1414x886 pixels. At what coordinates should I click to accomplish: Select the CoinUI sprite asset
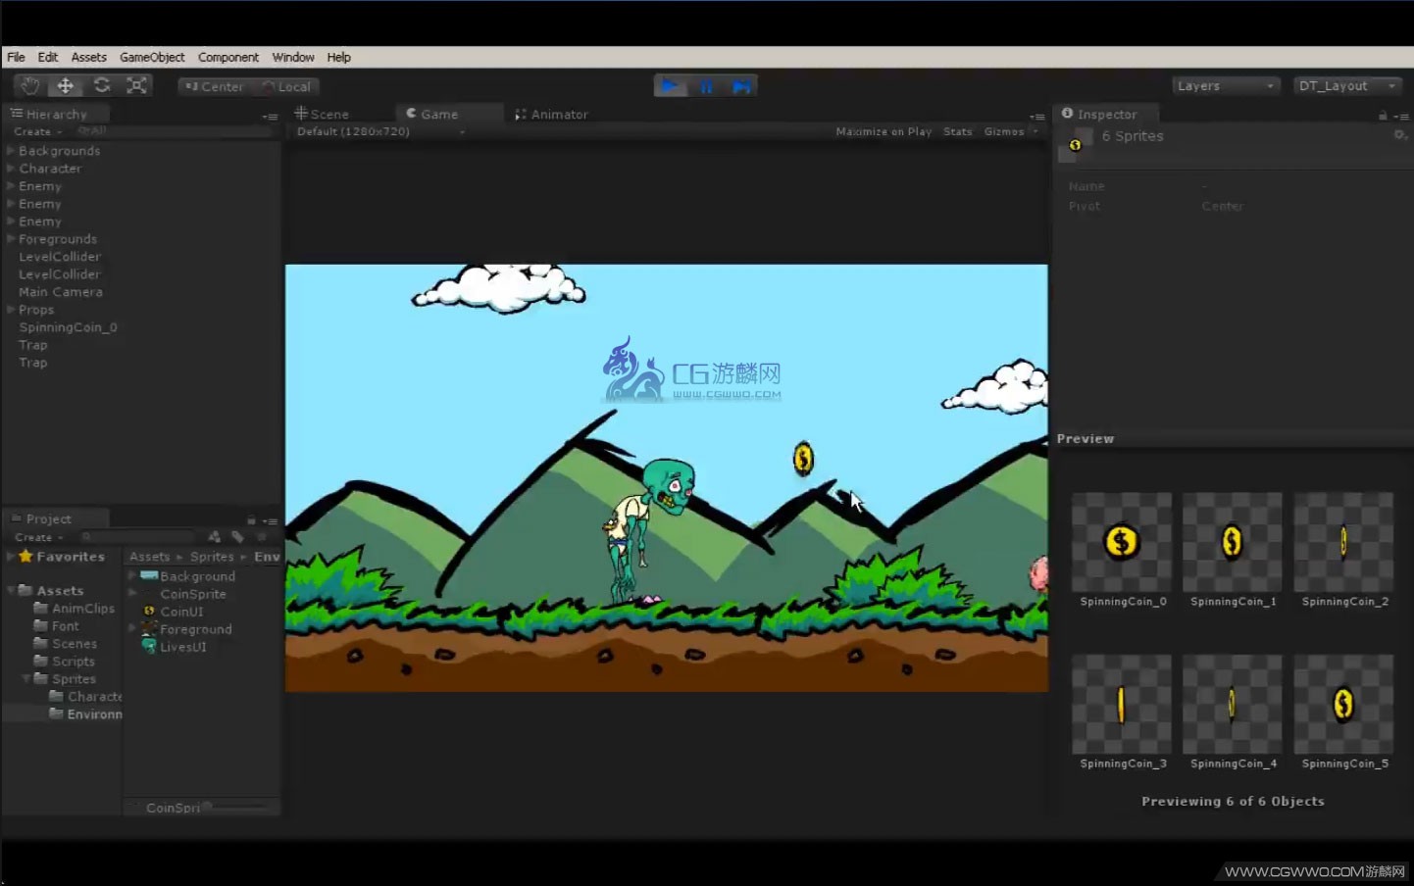pos(173,612)
